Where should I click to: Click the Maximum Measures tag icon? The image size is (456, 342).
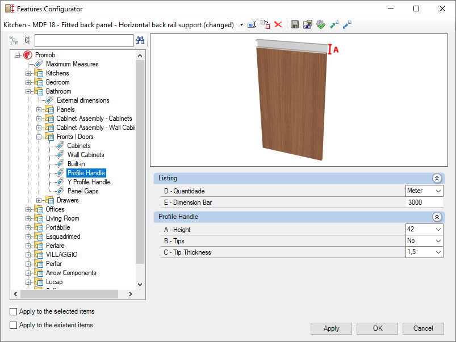[39, 64]
